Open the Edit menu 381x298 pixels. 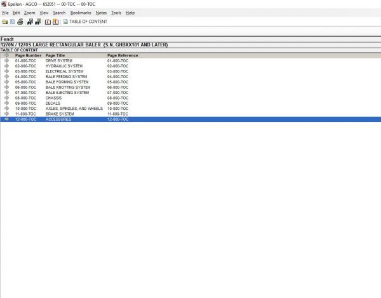17,13
